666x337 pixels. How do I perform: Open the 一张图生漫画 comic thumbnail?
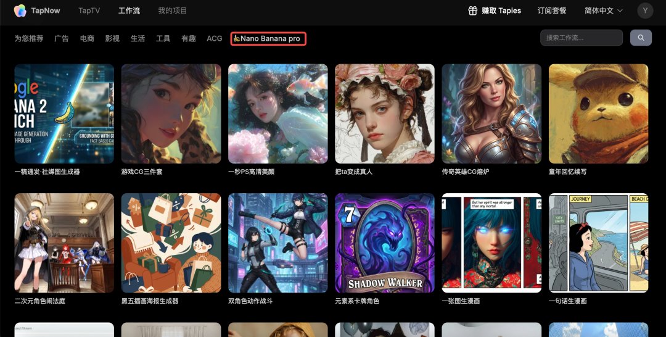point(491,243)
